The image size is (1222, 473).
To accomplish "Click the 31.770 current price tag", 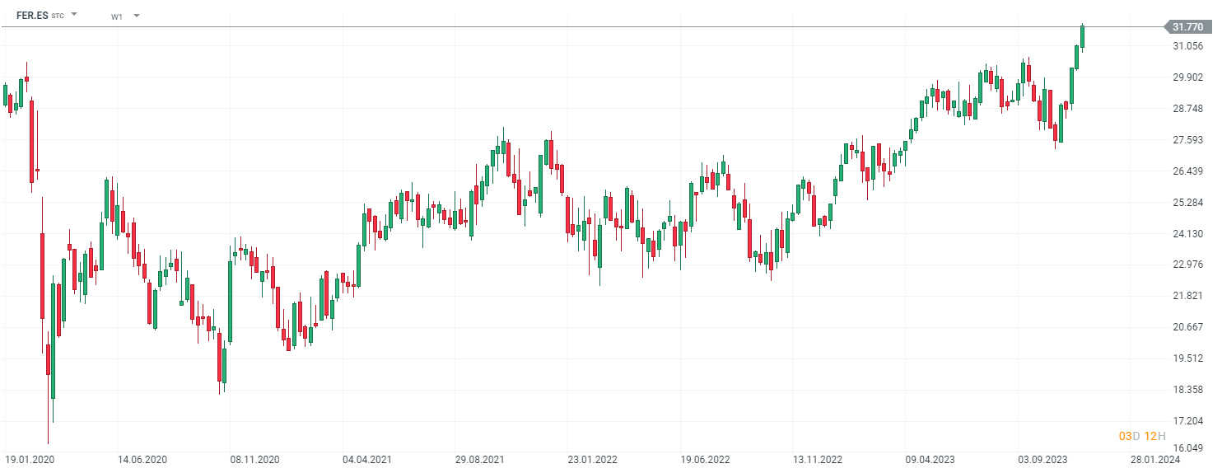I will [x=1187, y=27].
